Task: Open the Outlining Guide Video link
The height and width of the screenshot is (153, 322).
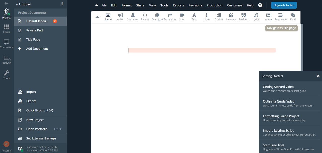Action: click(289, 103)
